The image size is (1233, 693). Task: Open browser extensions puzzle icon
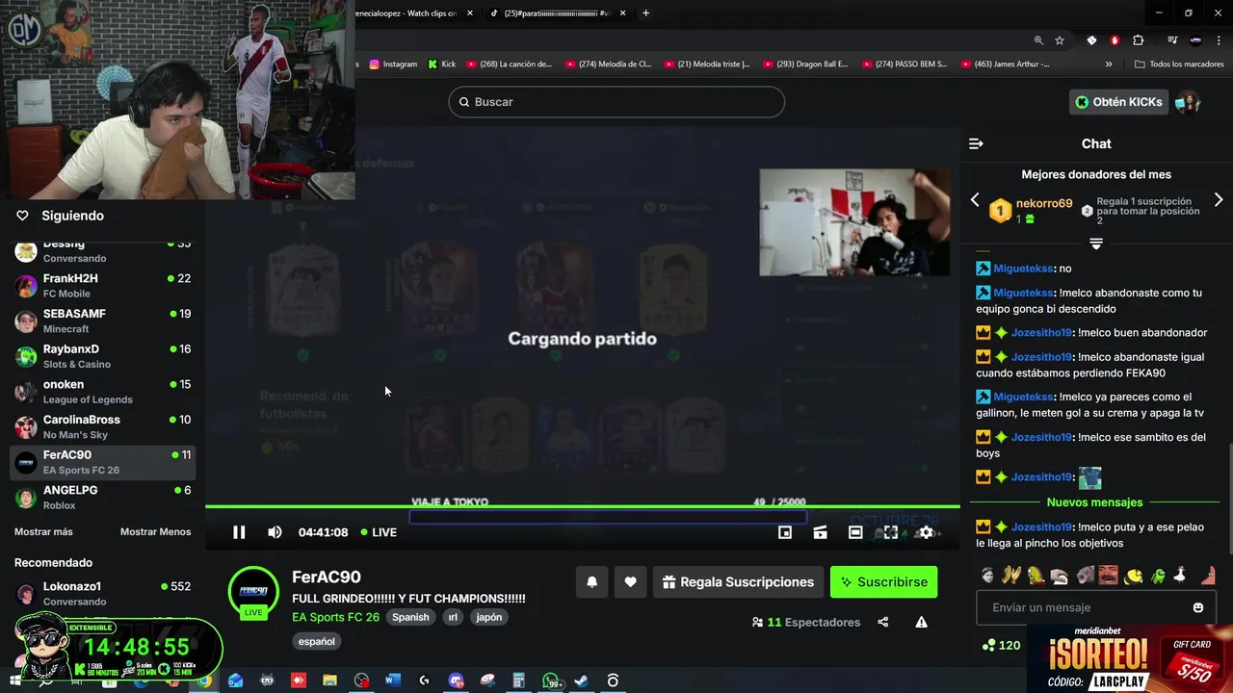coord(1139,40)
